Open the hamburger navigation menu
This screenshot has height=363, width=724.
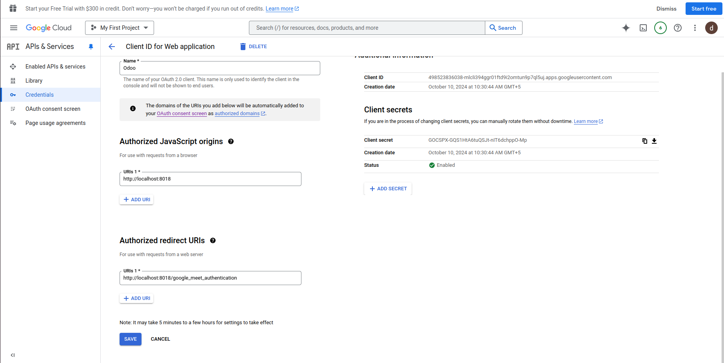14,28
